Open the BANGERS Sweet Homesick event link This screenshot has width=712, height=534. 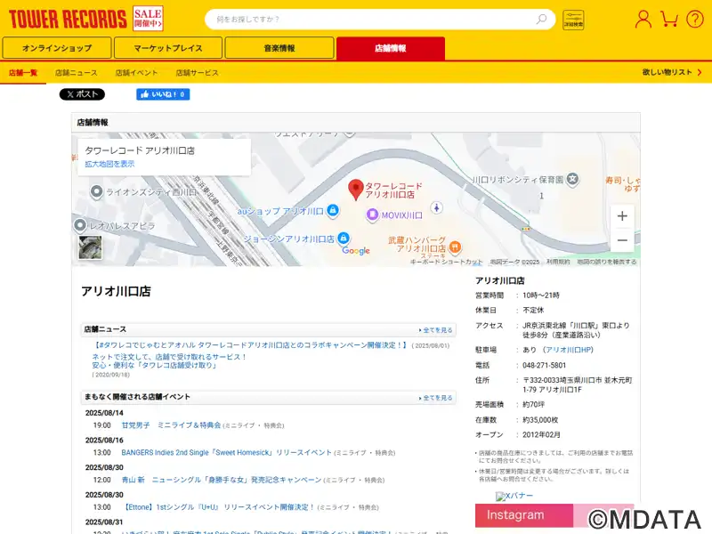coord(226,452)
